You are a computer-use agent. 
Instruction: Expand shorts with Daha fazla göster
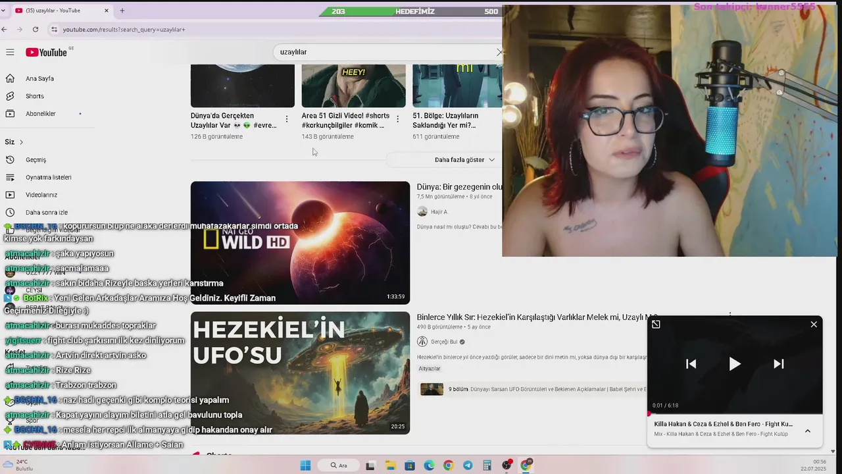pos(464,160)
